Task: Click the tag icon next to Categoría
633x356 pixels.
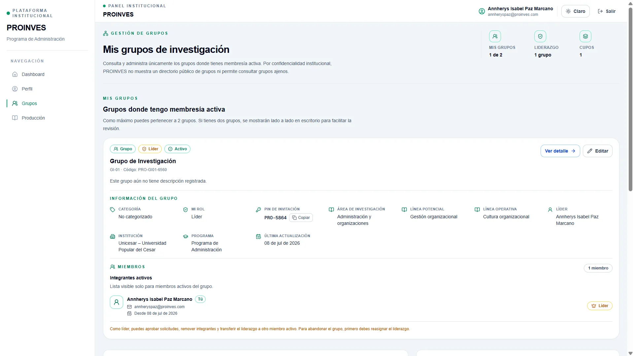Action: (x=113, y=210)
